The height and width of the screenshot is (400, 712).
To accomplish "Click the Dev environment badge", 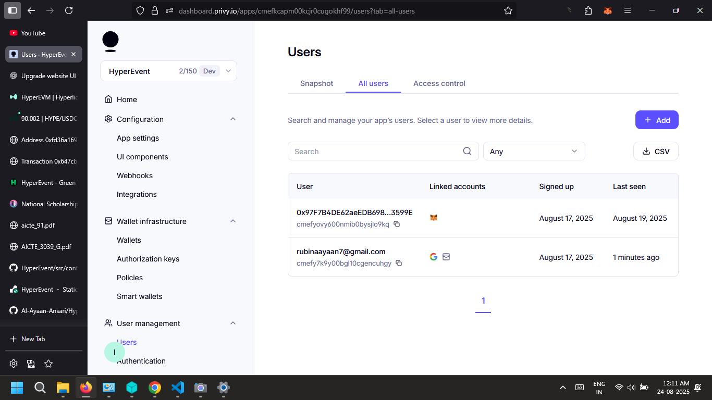I will point(210,71).
